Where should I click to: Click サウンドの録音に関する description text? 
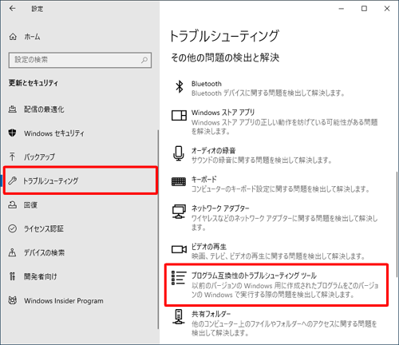coord(262,161)
